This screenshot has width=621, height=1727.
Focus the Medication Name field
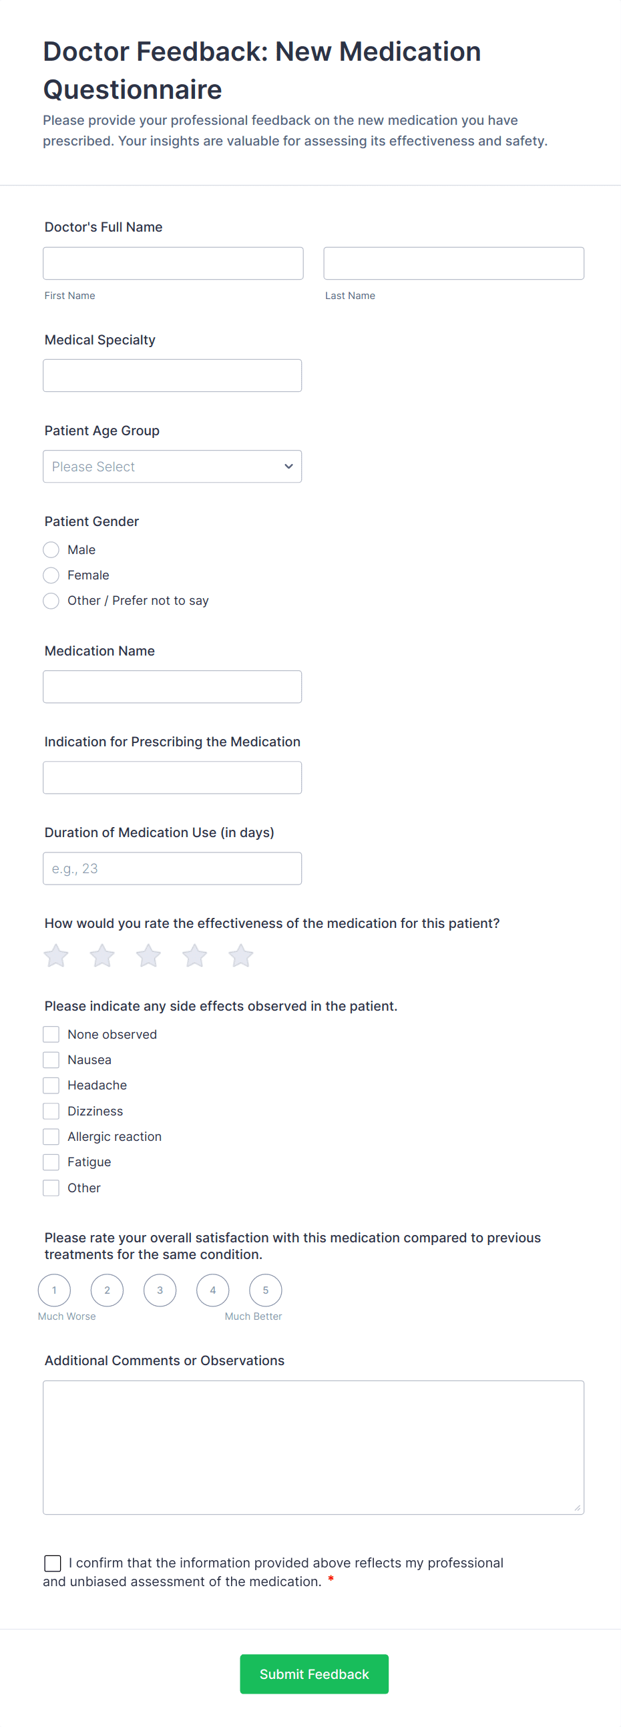[x=172, y=686]
